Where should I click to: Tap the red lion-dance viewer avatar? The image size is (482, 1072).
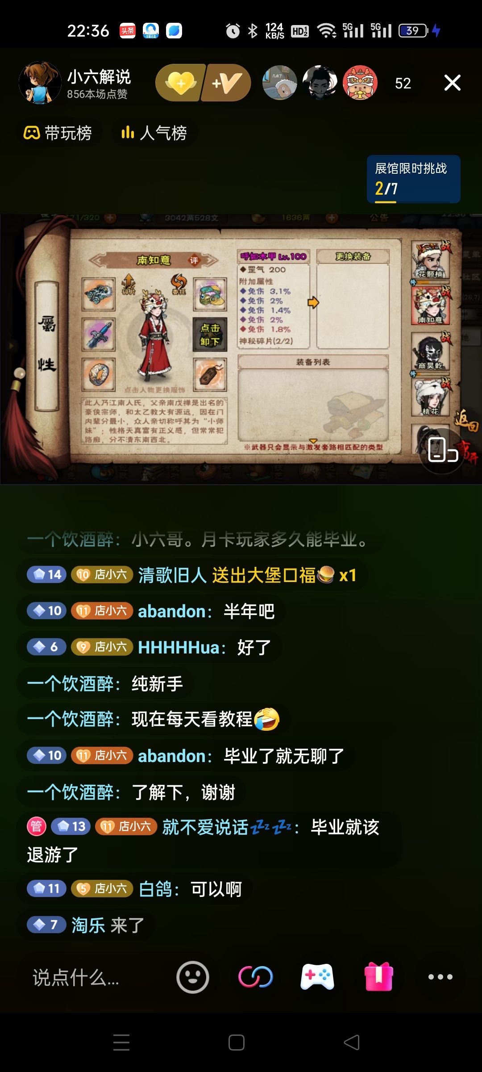click(x=360, y=83)
